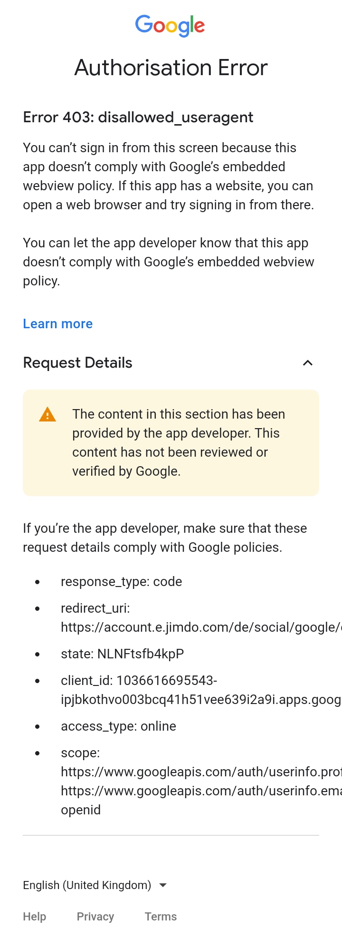Click the Error 403 disallowed_useragent heading
This screenshot has width=342, height=949.
point(138,117)
